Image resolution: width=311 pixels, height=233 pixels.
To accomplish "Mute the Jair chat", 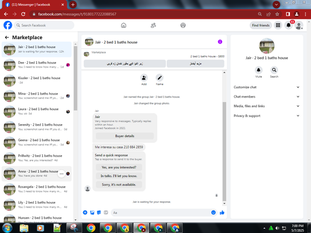I will tap(259, 70).
